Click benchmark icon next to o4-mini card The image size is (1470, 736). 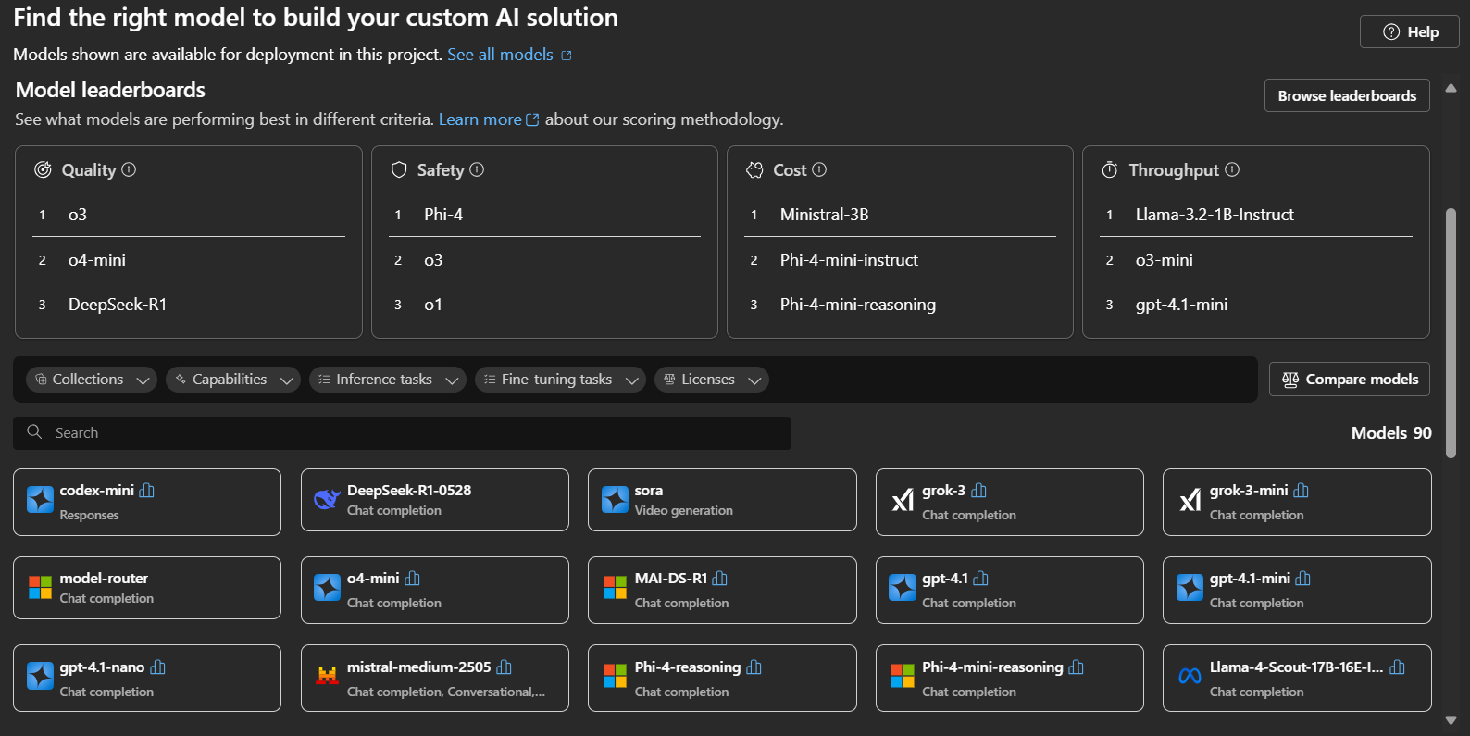[412, 578]
